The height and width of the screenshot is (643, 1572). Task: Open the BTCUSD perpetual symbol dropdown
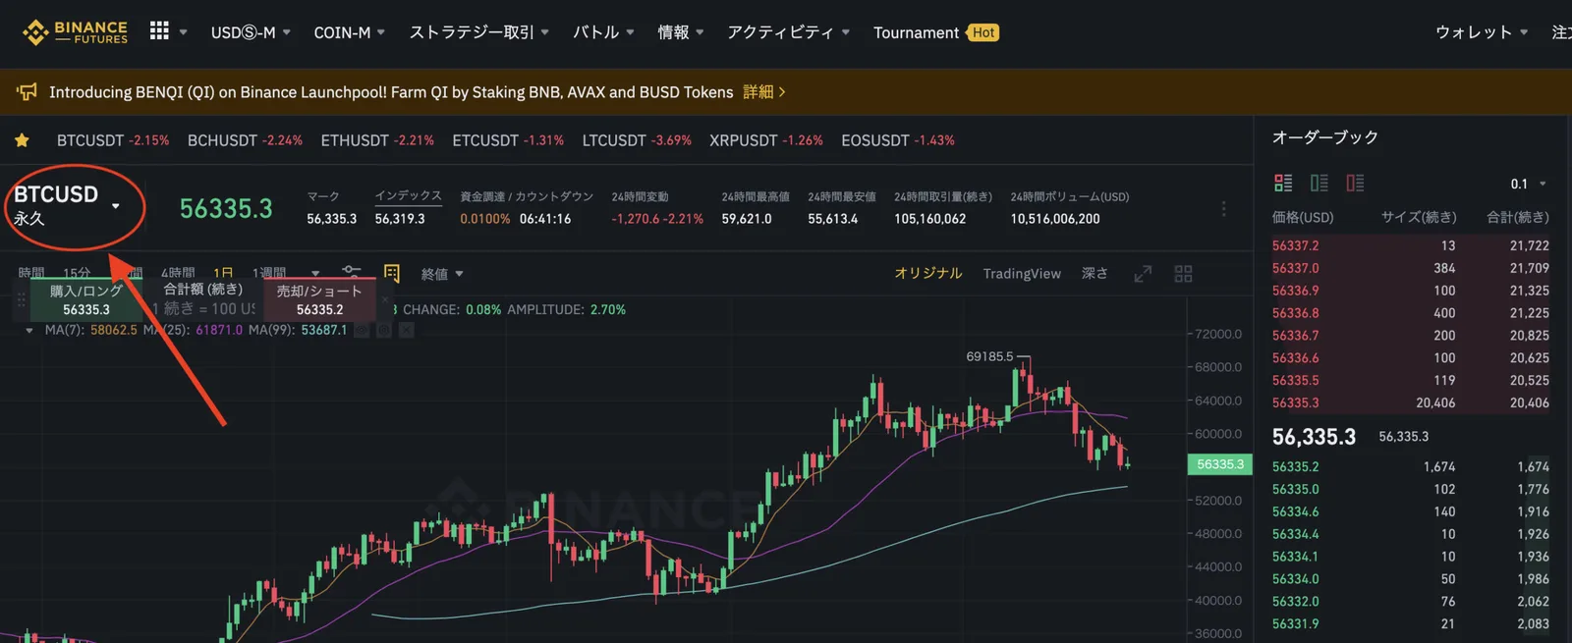coord(67,205)
